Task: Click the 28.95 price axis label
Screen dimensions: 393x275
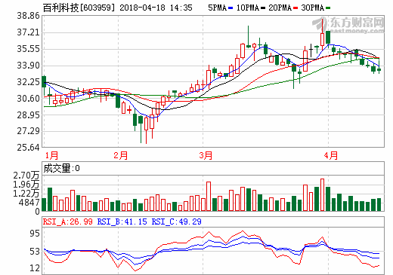Action: 28,115
